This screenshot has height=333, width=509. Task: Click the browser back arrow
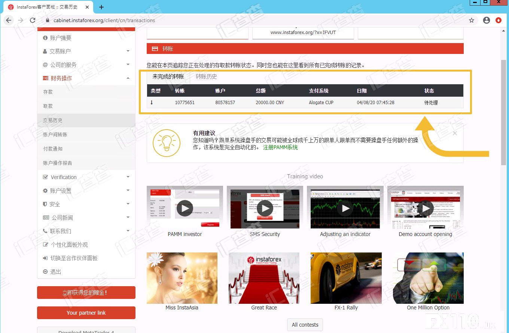tap(9, 20)
